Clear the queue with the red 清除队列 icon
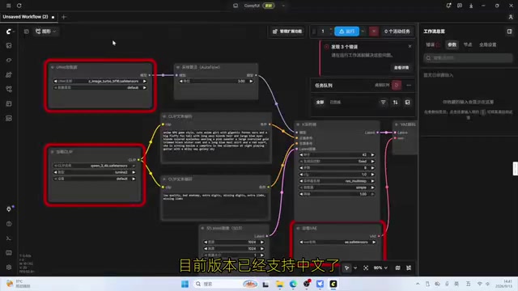Viewport: 518px width, 291px height. pyautogui.click(x=397, y=85)
